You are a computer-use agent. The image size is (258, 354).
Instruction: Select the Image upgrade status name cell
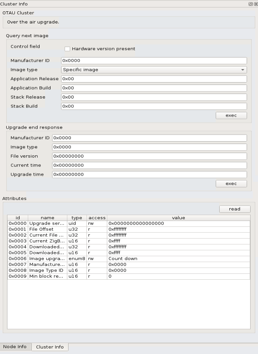(47, 259)
